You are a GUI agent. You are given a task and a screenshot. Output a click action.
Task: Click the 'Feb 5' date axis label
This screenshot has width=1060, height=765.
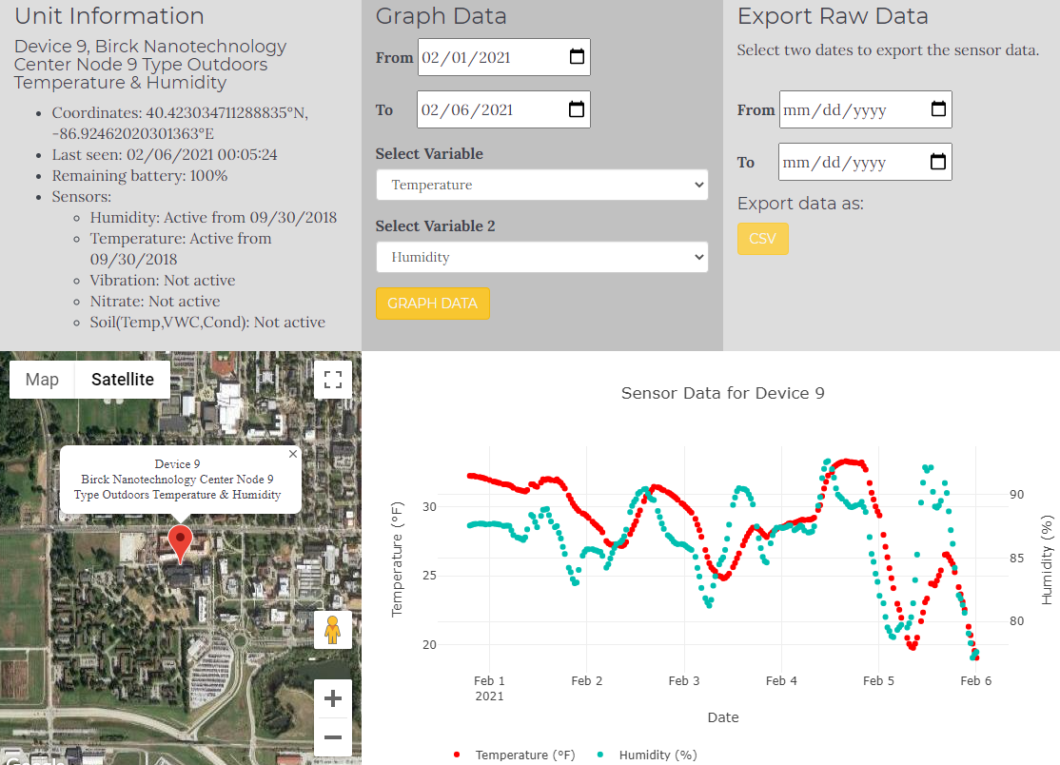click(x=878, y=680)
